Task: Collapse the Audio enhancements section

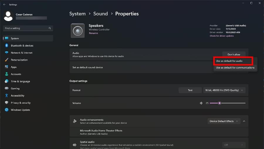Action: [244, 121]
